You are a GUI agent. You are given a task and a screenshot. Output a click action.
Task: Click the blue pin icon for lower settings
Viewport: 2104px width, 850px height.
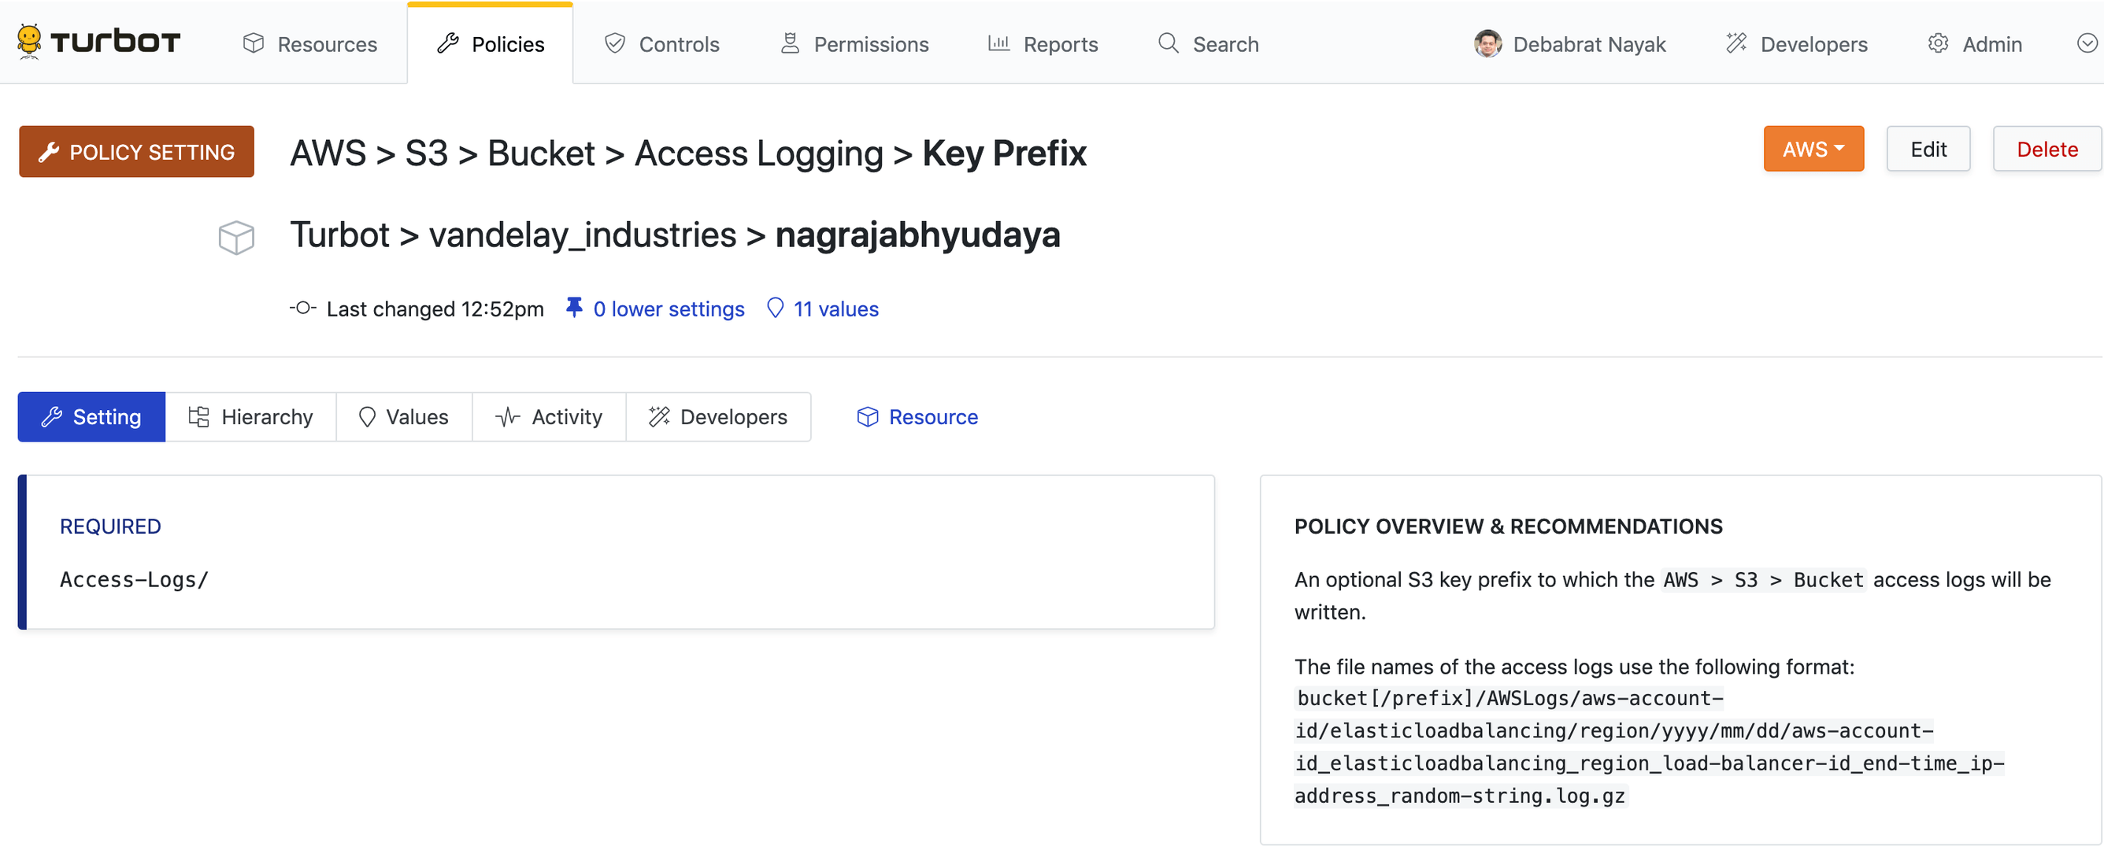click(574, 308)
